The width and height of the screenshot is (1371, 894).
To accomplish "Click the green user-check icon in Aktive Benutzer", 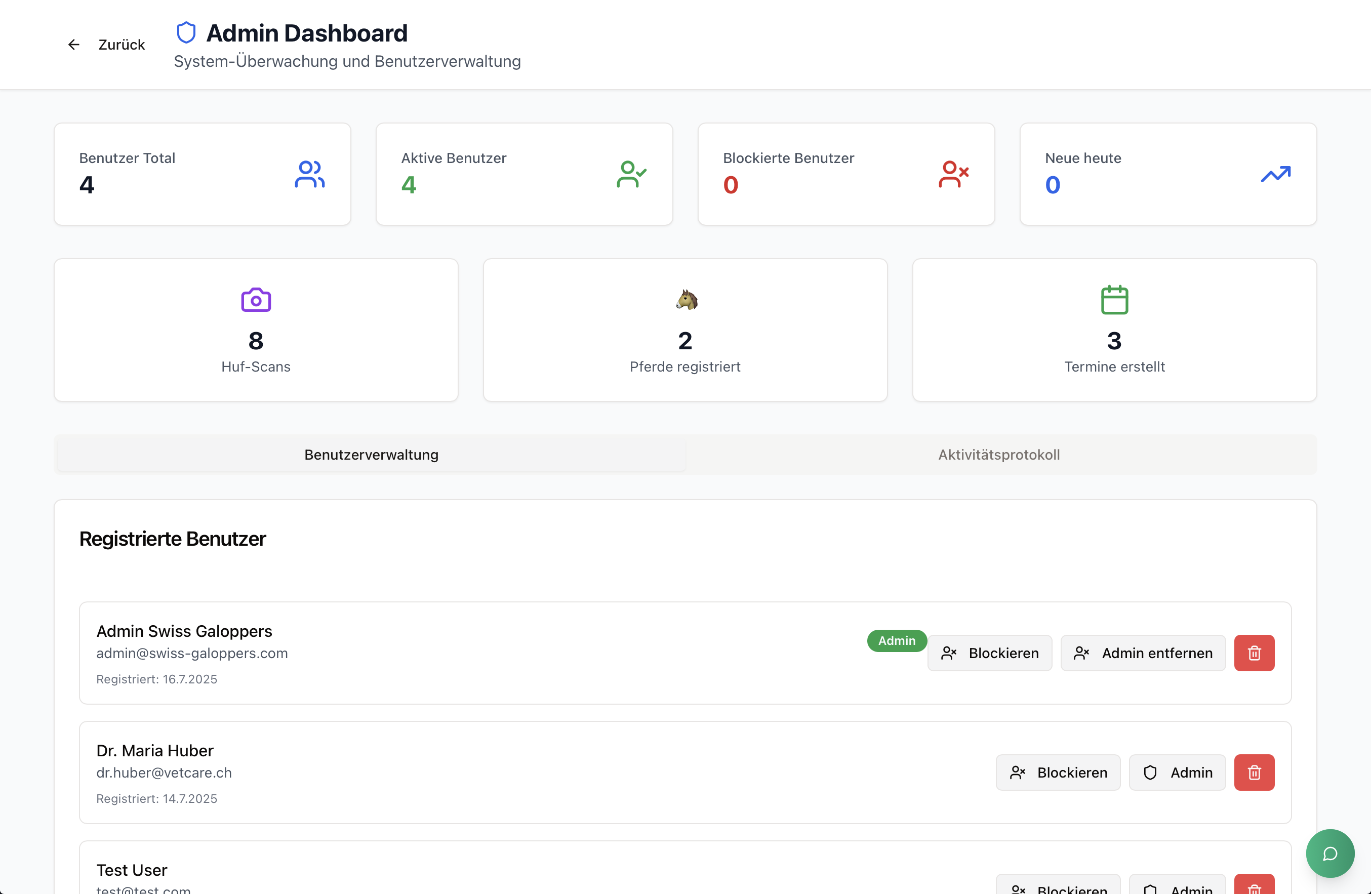I will tap(631, 174).
